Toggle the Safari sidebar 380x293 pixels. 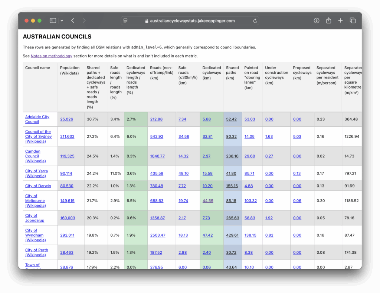tap(53, 21)
